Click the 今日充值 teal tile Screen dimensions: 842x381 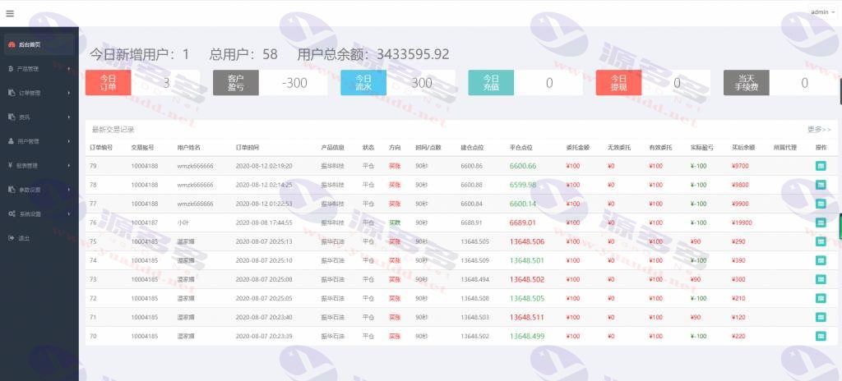pyautogui.click(x=491, y=83)
